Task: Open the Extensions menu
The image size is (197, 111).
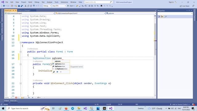Action: tap(64, 2)
